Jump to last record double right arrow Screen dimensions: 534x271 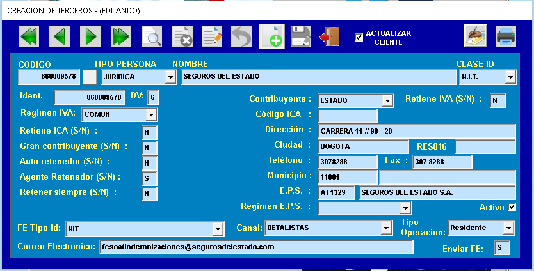click(x=121, y=36)
